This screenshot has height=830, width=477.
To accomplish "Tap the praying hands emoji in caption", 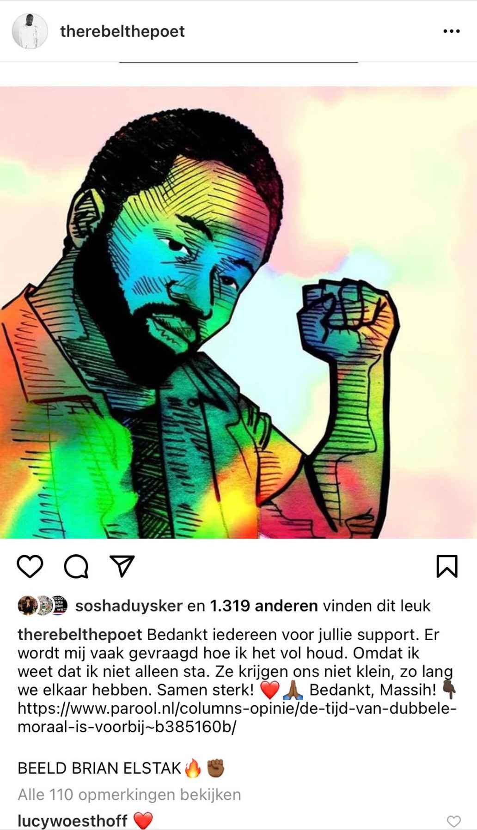I will 293,690.
